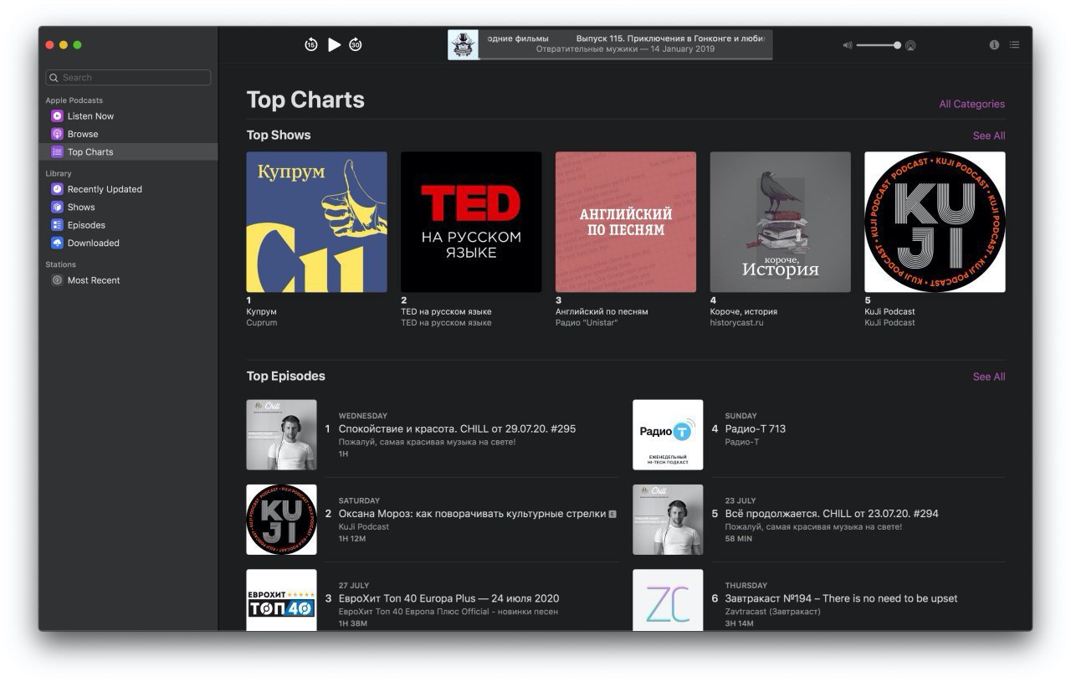This screenshot has height=682, width=1071.
Task: Click the volume speaker icon
Action: coord(847,45)
